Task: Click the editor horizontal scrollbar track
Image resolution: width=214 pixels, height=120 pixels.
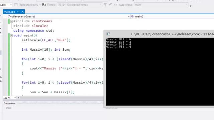Action: 62,98
